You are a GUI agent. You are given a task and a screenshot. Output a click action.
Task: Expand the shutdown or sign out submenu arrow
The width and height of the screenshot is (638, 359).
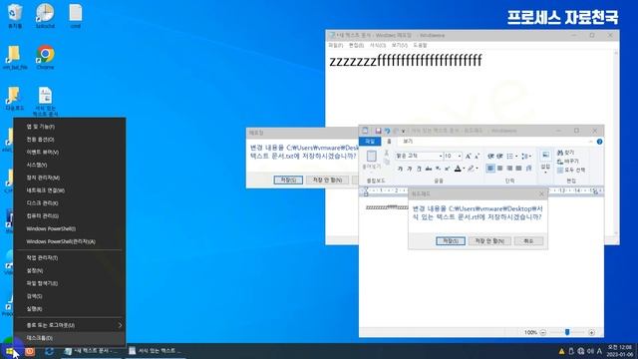click(120, 325)
